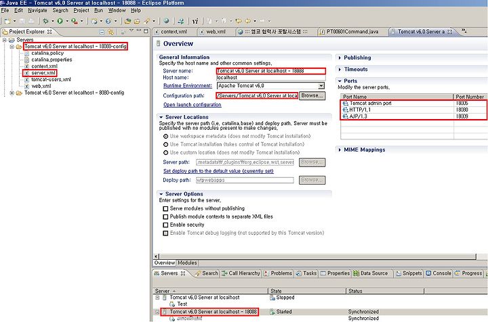This screenshot has height=322, width=488.
Task: Open the Window menu
Action: coord(117,10)
